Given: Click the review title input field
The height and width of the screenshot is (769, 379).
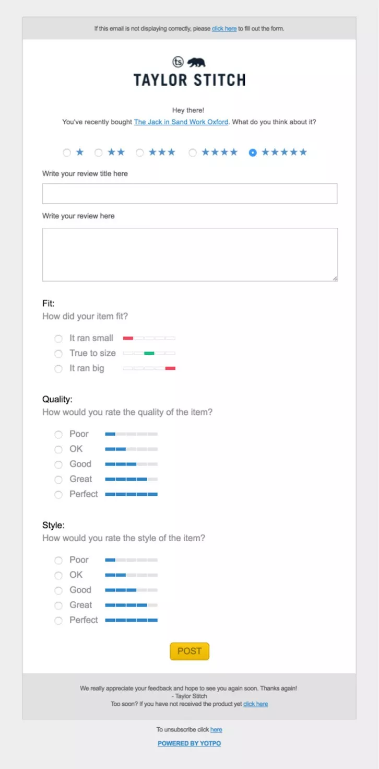Looking at the screenshot, I should [189, 193].
